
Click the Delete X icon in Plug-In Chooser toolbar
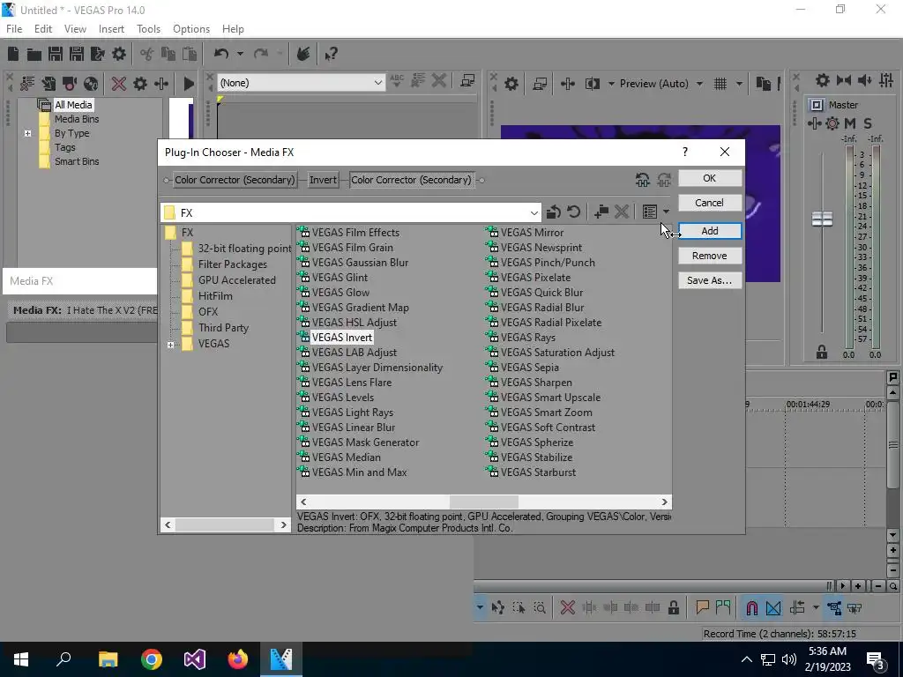tap(622, 212)
